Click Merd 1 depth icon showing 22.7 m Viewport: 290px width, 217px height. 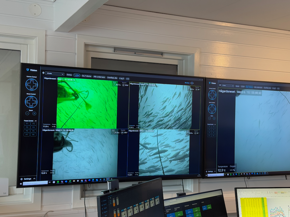click(115, 84)
